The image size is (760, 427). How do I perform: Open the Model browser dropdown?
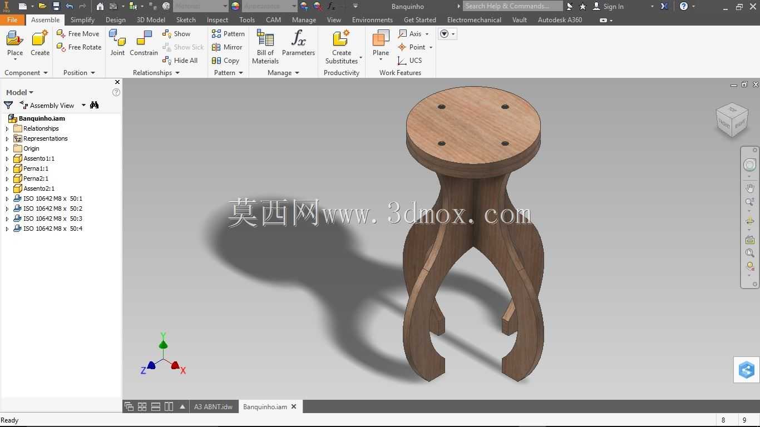click(x=19, y=92)
